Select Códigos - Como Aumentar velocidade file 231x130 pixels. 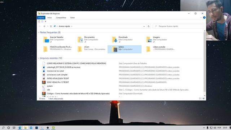[78, 94]
